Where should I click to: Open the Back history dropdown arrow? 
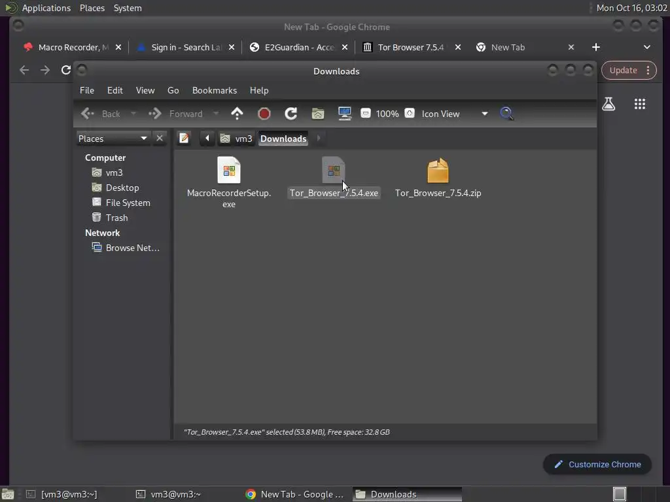pyautogui.click(x=133, y=114)
